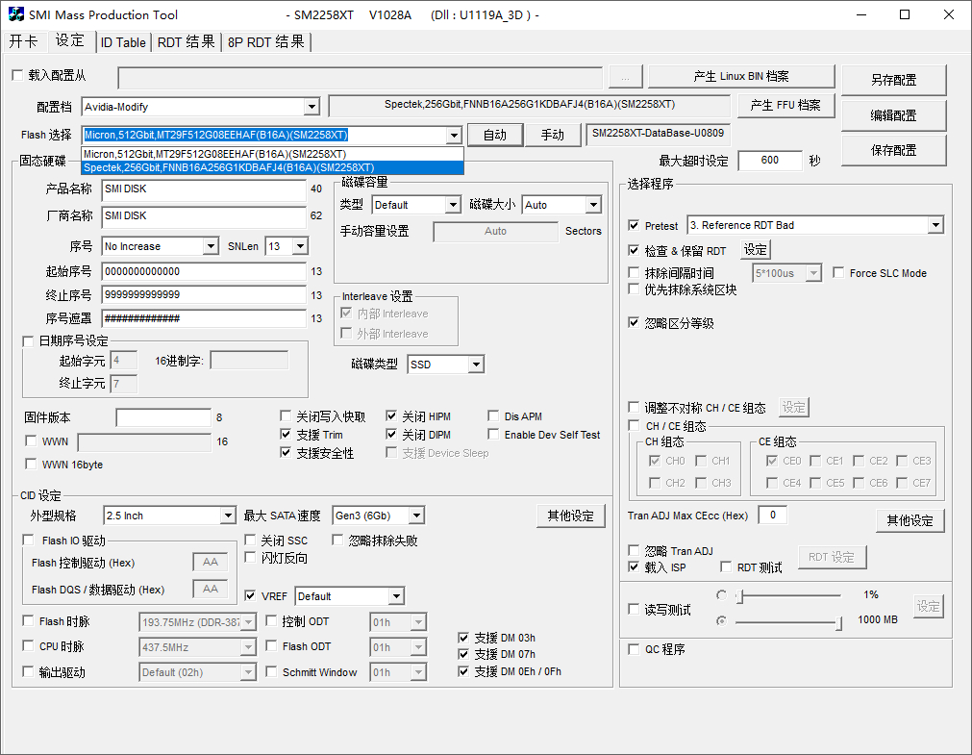Expand the Pretest Reference RDT Bad dropdown
Image resolution: width=972 pixels, height=755 pixels.
click(x=935, y=225)
